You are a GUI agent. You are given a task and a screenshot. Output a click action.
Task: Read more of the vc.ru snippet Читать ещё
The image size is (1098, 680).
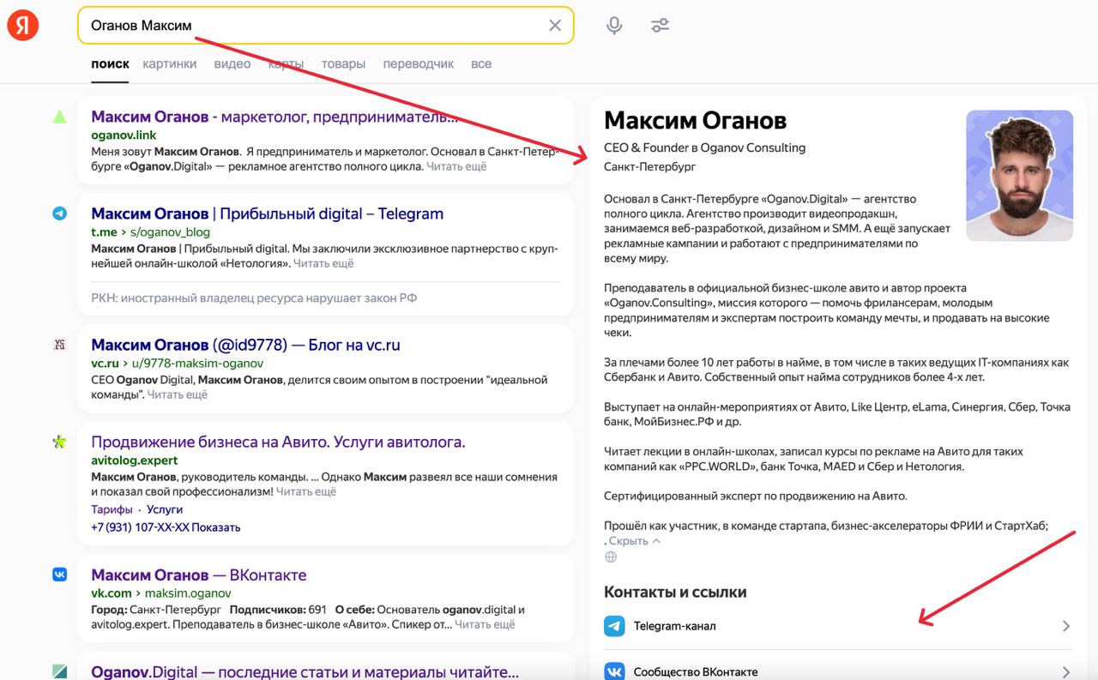click(x=178, y=394)
